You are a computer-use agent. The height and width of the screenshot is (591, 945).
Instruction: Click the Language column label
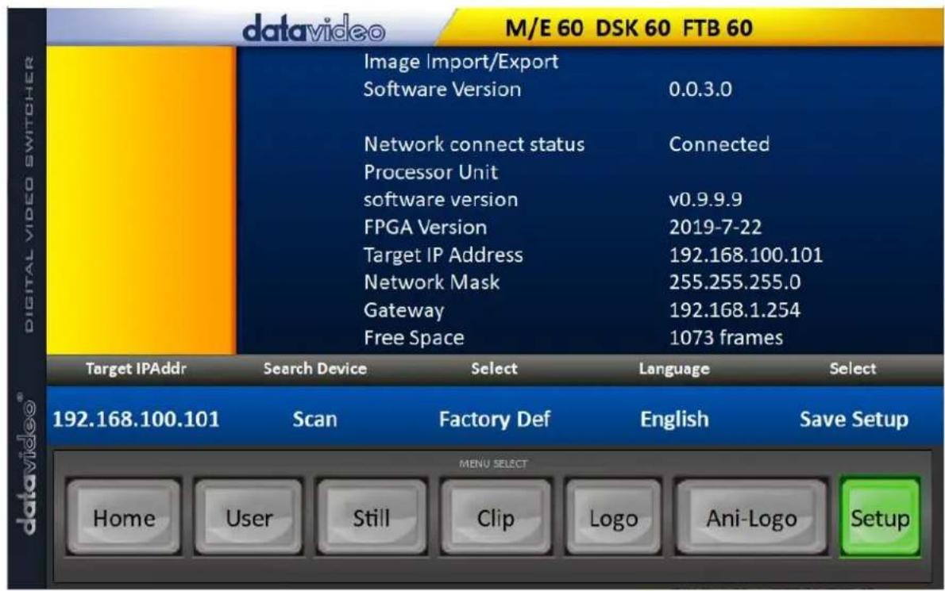pyautogui.click(x=673, y=369)
